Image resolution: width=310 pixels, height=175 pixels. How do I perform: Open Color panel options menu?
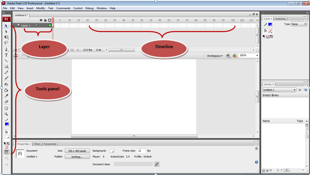[306, 20]
